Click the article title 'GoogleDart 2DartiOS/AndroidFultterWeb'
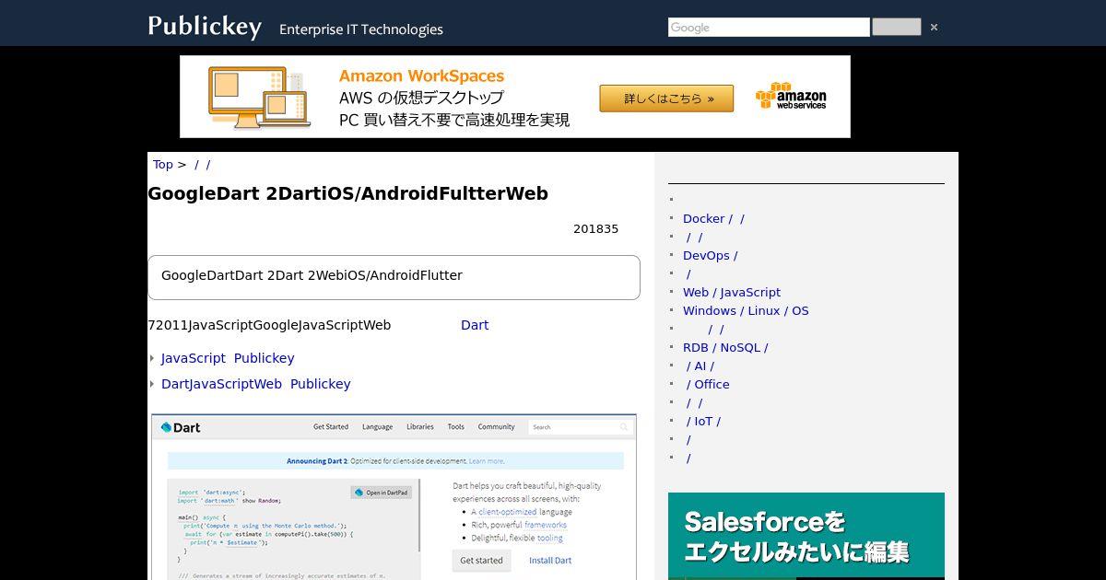The image size is (1106, 580). [348, 193]
